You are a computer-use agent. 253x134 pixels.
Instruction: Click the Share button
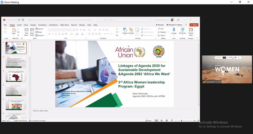click(194, 25)
